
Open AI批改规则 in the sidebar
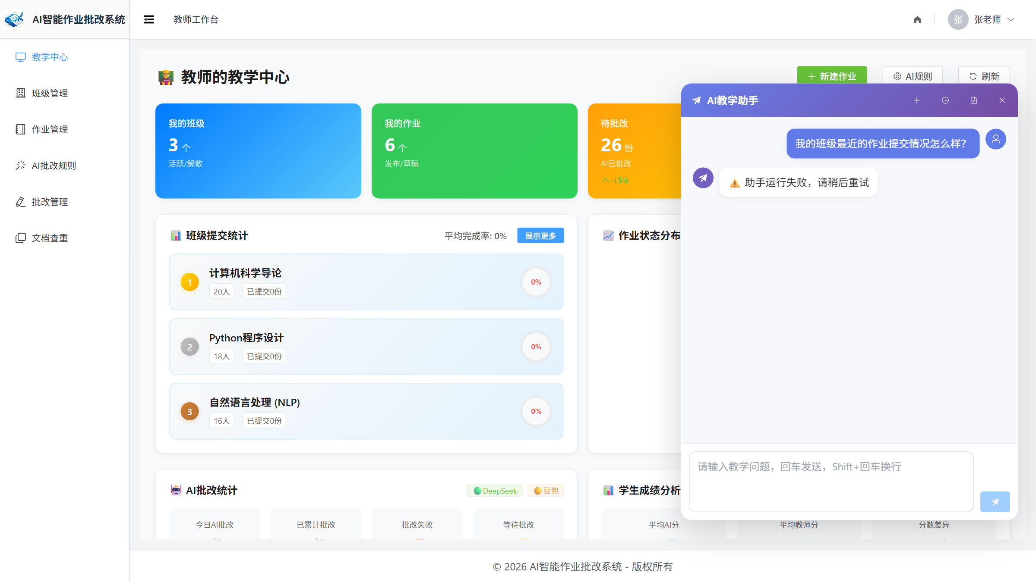point(64,166)
